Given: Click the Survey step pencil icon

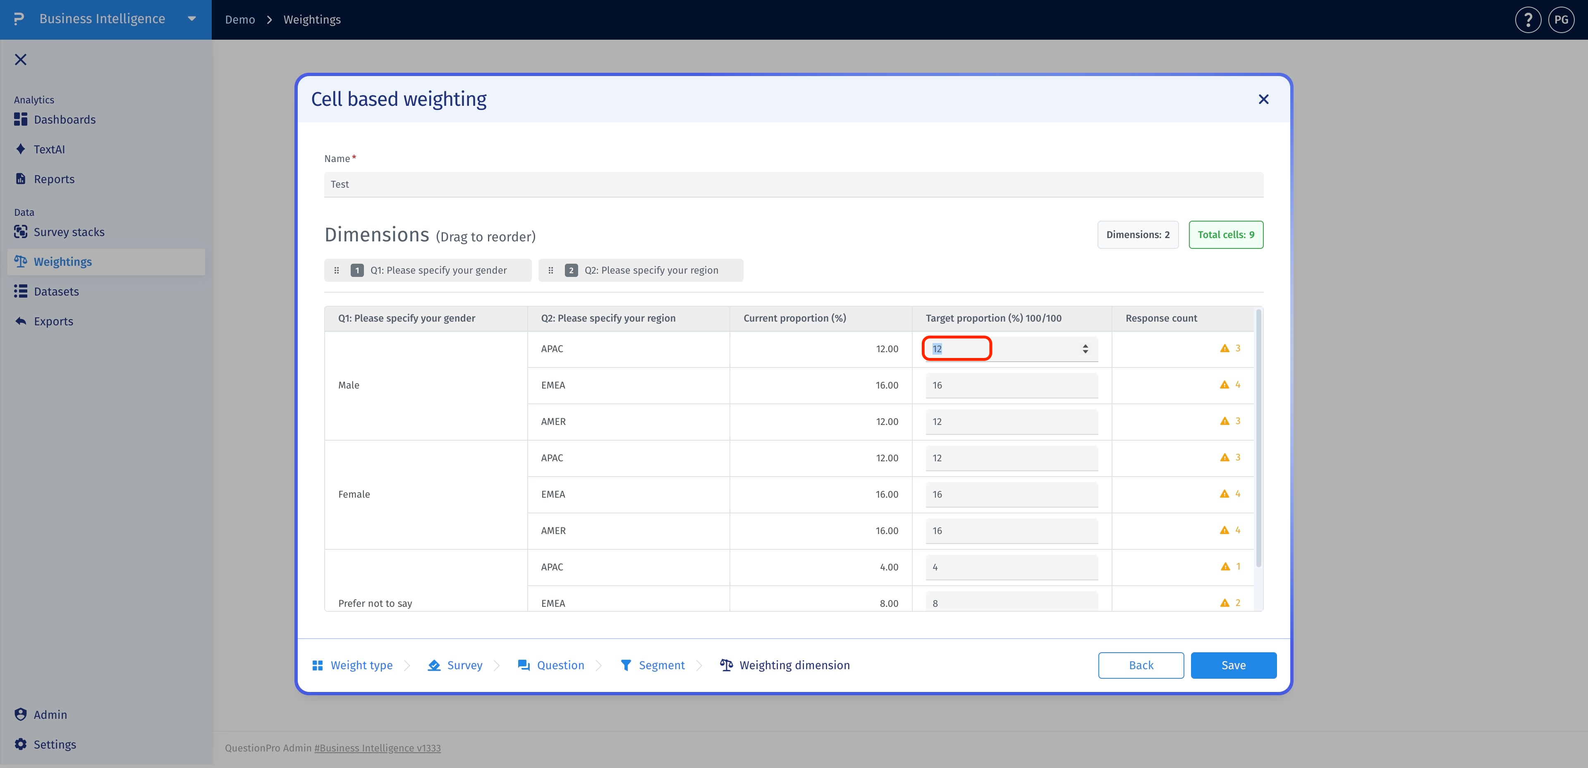Looking at the screenshot, I should tap(434, 665).
